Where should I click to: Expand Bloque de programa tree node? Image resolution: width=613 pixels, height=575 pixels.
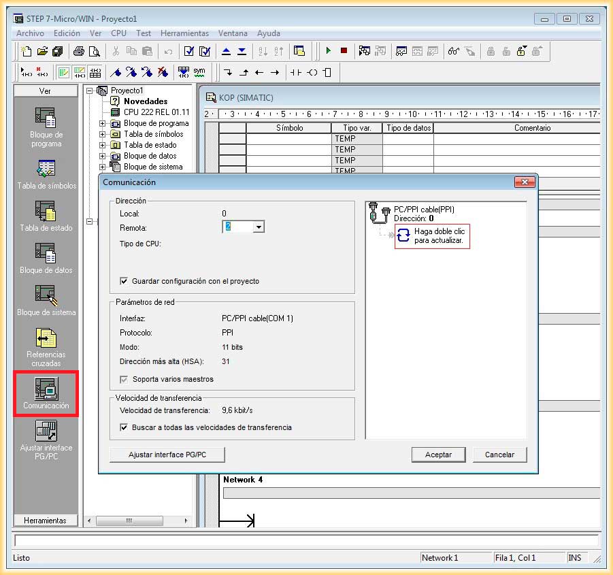point(103,123)
